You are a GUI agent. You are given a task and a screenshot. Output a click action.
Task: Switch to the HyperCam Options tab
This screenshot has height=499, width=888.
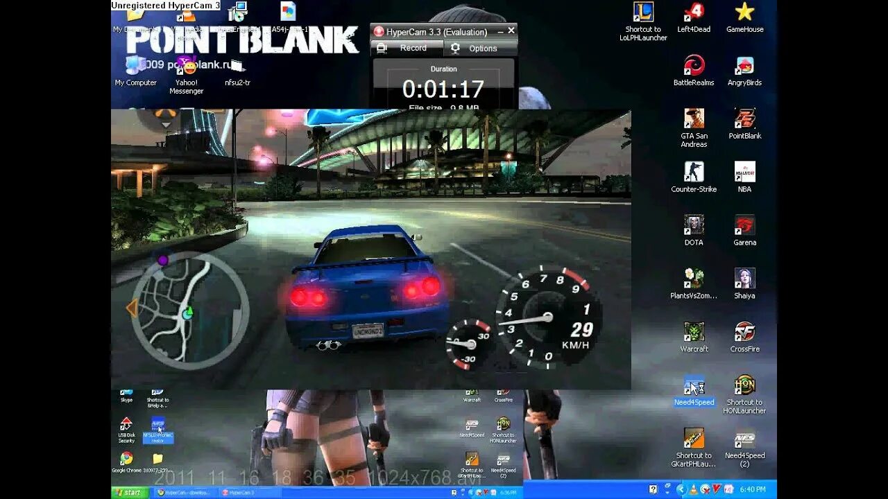click(481, 49)
